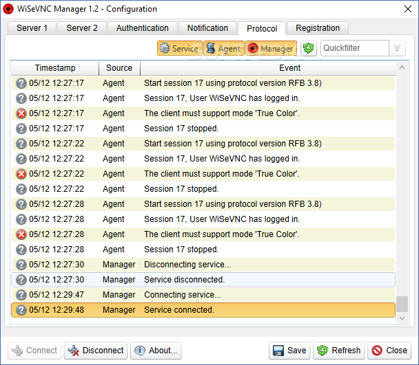This screenshot has height=365, width=419.
Task: Select the 'Service disconnected.' event text
Action: pyautogui.click(x=185, y=280)
